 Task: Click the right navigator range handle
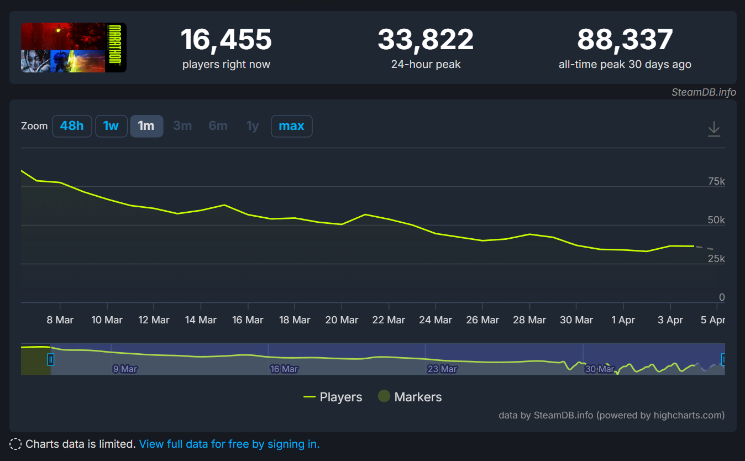pyautogui.click(x=723, y=360)
